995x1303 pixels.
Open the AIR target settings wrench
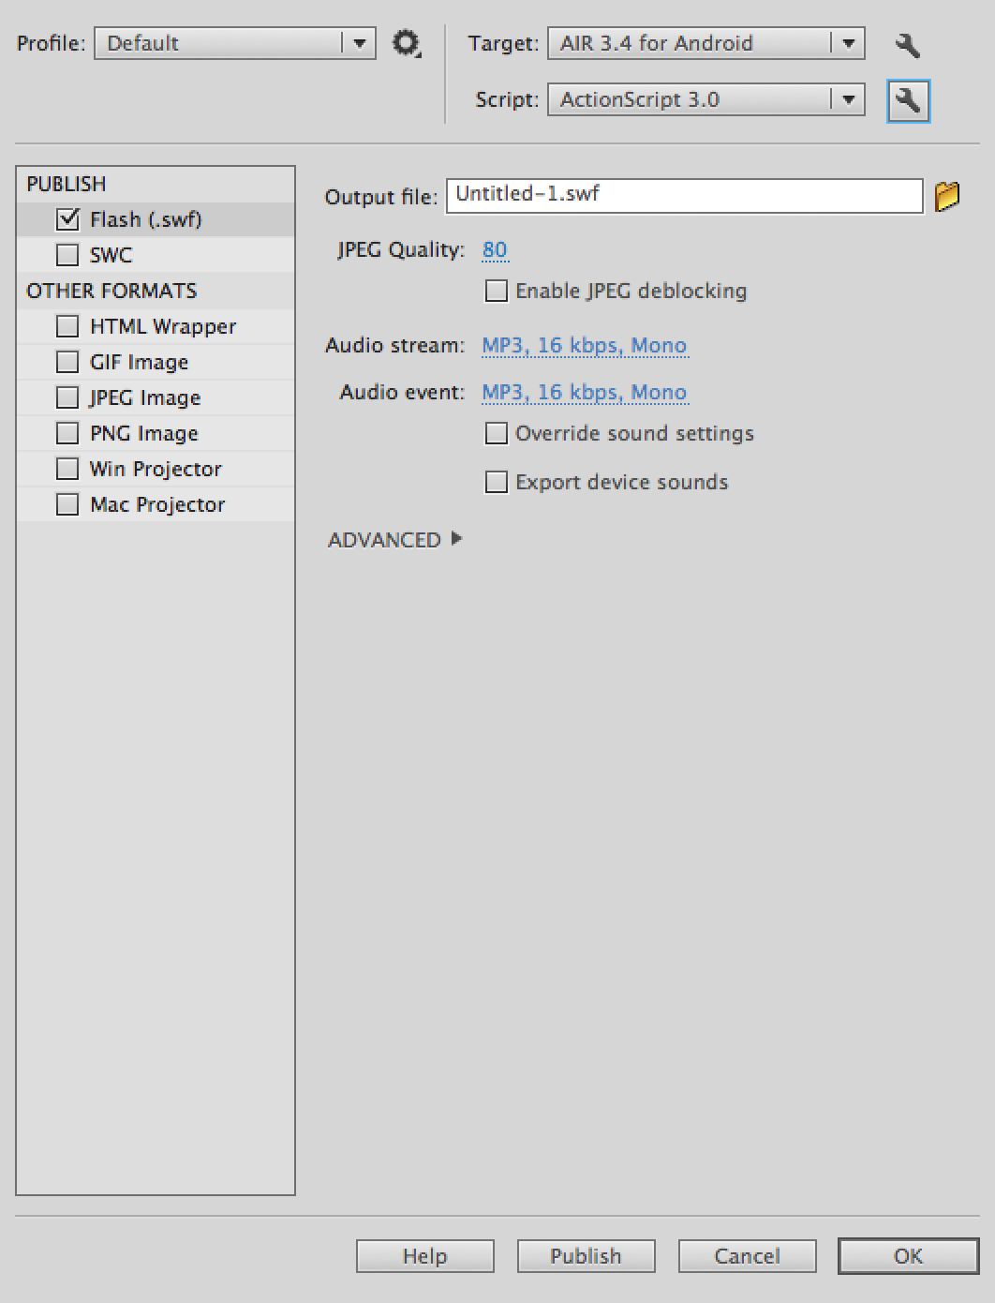[x=907, y=44]
